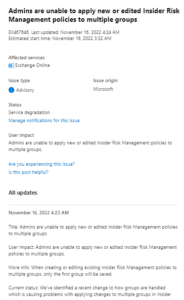This screenshot has width=184, height=300.
Task: Click the Estimated start time line
Action: pos(60,39)
